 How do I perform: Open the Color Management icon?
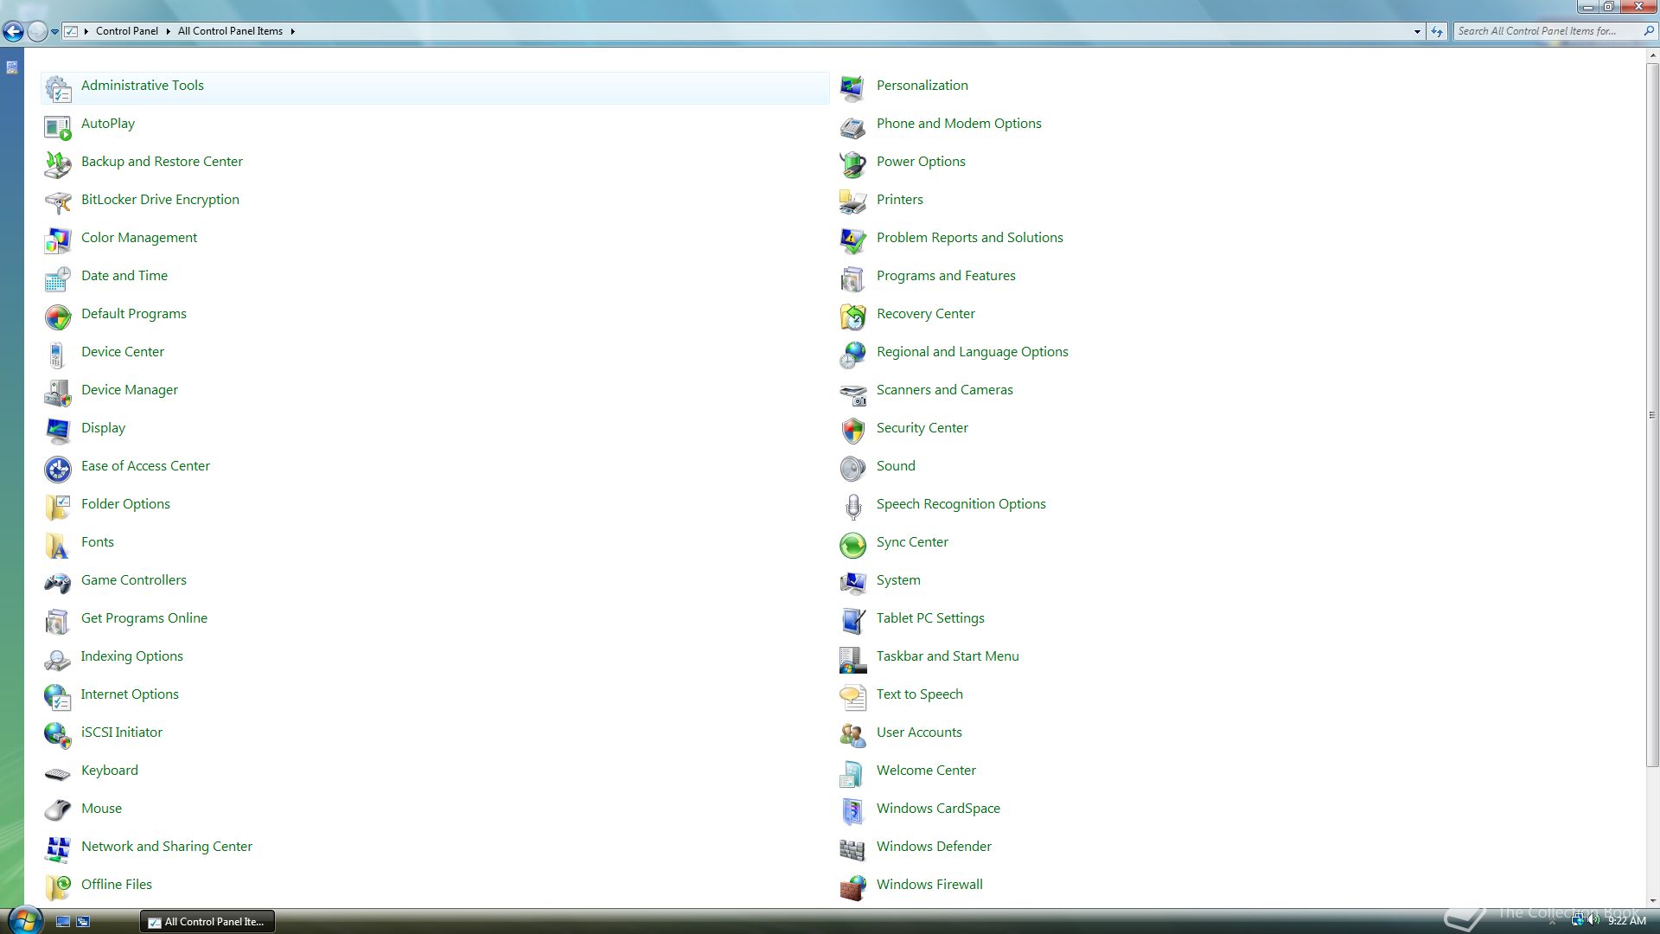pyautogui.click(x=58, y=240)
